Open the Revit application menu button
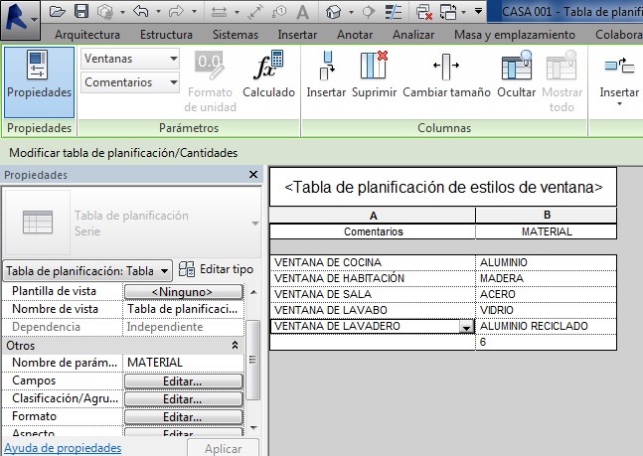Screen dimensions: 643x456 coord(20,17)
